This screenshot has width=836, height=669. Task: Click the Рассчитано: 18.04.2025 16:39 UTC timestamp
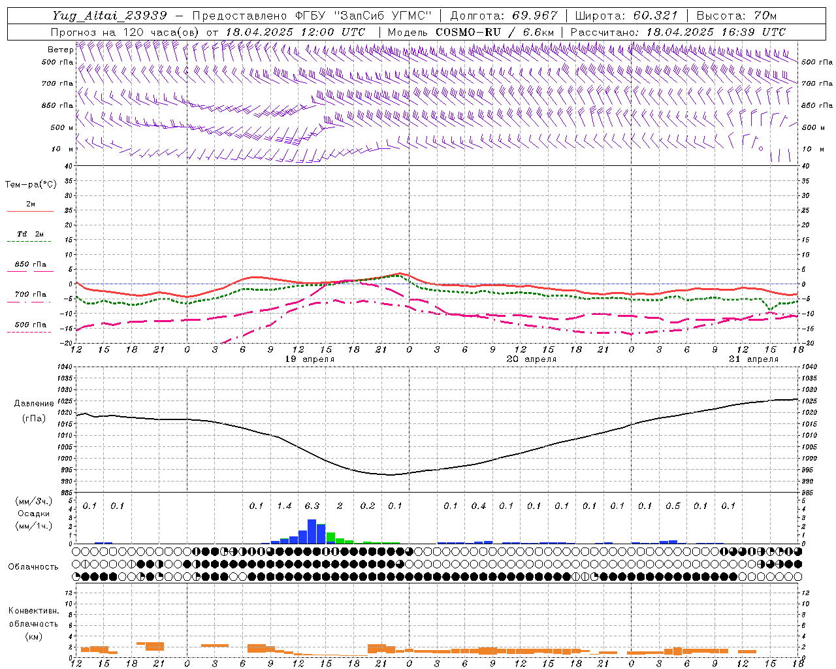pyautogui.click(x=678, y=32)
